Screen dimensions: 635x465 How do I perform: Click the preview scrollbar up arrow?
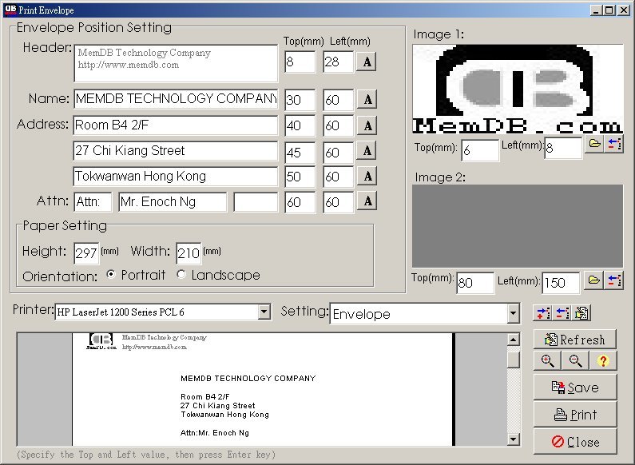coord(514,340)
